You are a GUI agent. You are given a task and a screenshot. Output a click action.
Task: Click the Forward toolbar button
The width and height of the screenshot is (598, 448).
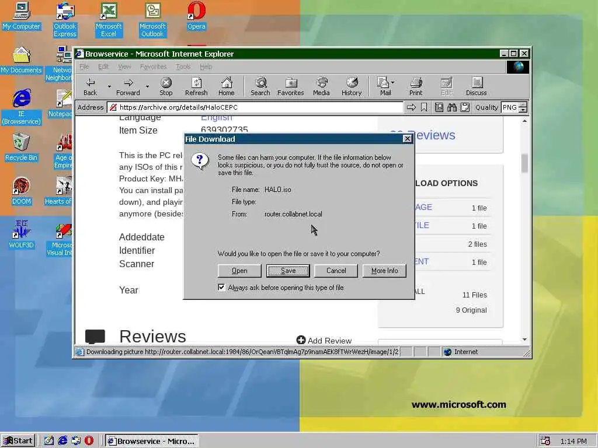pos(128,86)
